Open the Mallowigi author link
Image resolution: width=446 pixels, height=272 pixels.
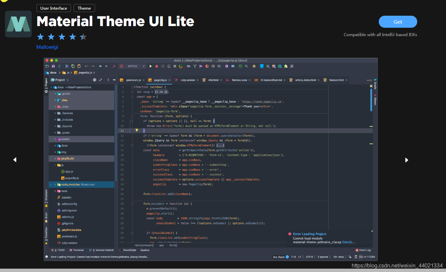click(x=47, y=47)
